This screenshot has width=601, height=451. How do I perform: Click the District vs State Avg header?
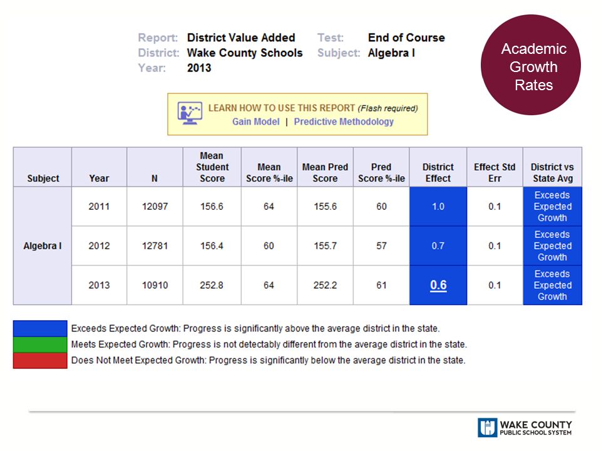pos(552,167)
